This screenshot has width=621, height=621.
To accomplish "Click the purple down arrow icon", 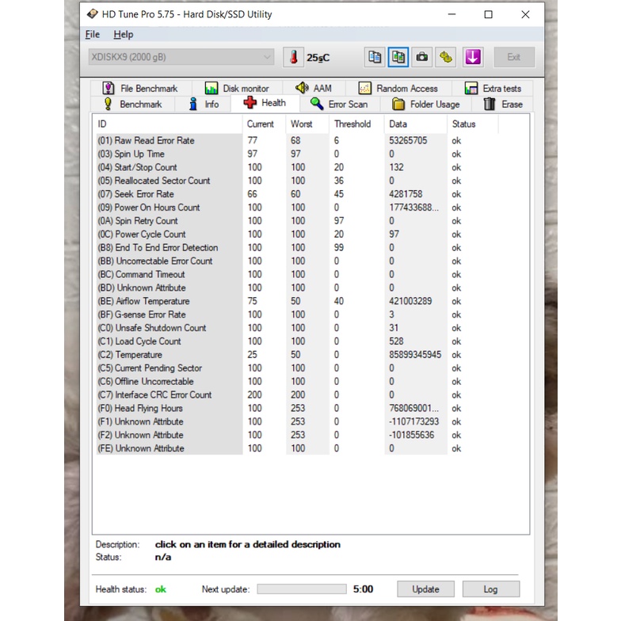I will (473, 57).
